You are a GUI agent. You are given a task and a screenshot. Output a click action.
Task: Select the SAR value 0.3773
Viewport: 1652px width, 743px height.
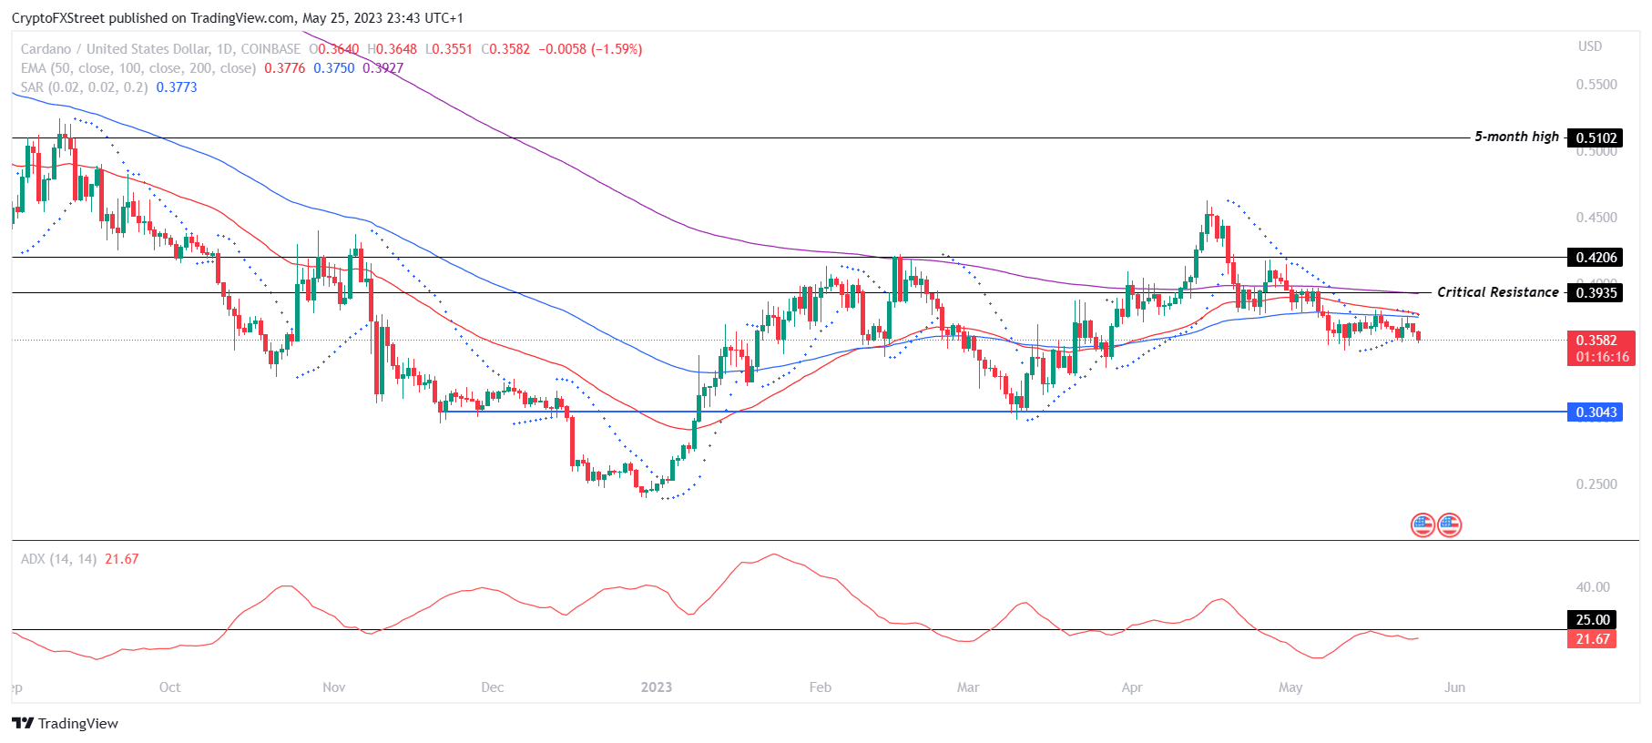click(x=177, y=87)
